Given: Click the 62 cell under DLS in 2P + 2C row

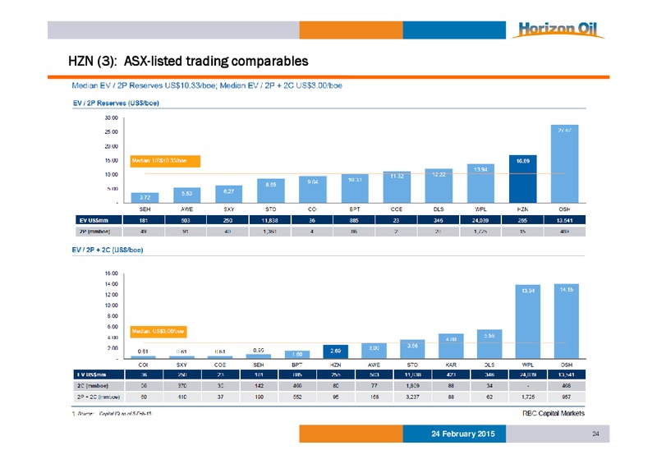Looking at the screenshot, I should [489, 397].
